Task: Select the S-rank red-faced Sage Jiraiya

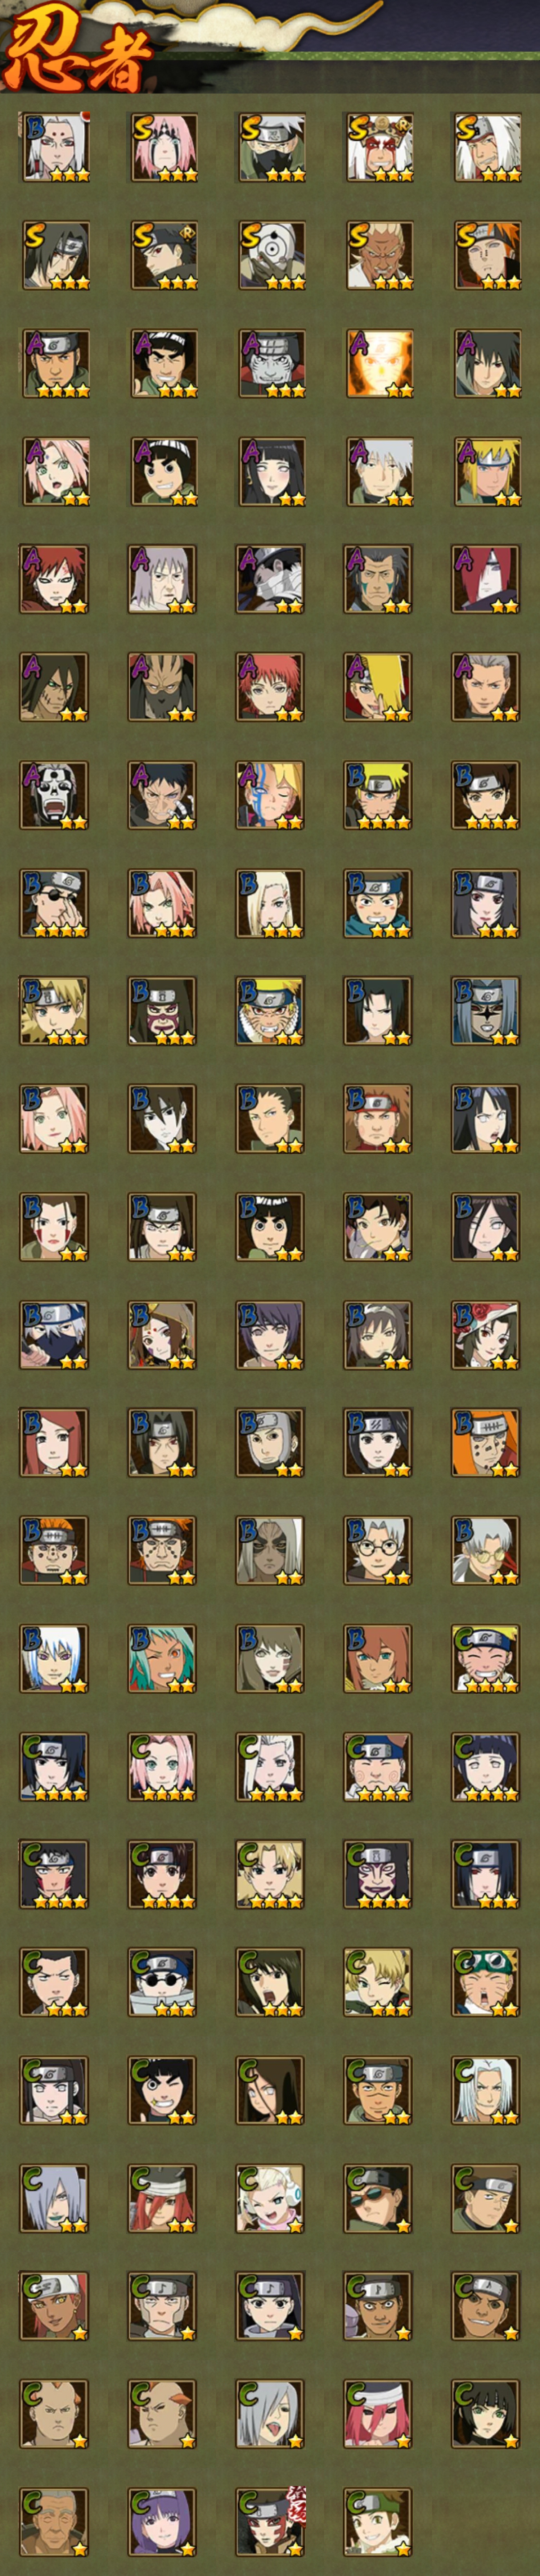Action: coord(378,147)
